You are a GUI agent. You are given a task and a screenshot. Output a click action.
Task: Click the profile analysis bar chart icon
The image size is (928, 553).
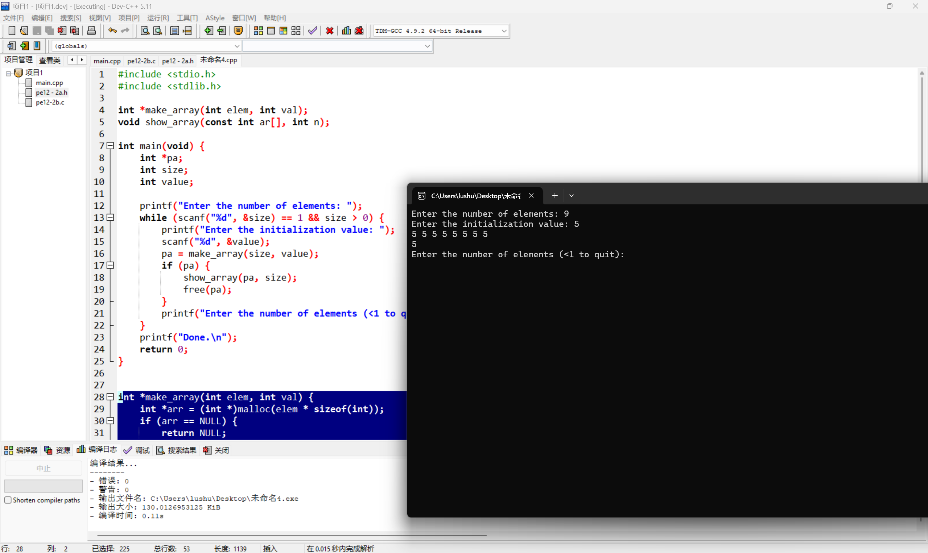(346, 31)
